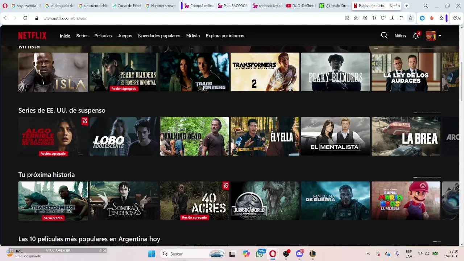Open Él y Ella thumbnail

coord(265,136)
